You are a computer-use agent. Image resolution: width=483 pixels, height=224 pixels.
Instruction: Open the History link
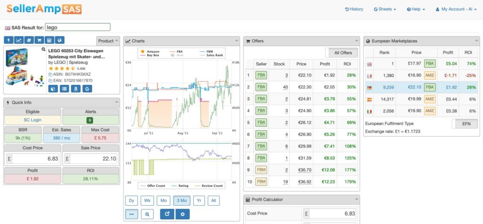point(354,9)
